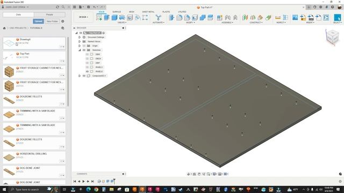
Task: Select the Hole tool in Create group
Action: click(x=130, y=18)
